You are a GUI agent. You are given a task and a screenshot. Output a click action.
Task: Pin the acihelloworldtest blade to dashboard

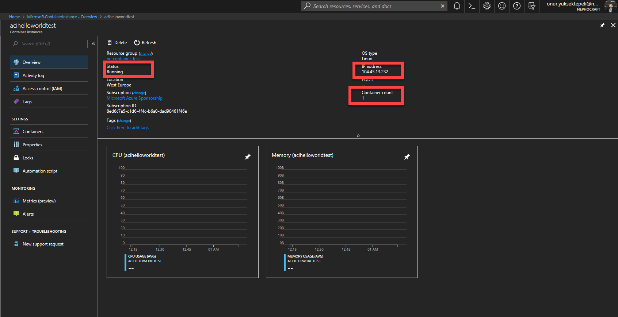[602, 25]
